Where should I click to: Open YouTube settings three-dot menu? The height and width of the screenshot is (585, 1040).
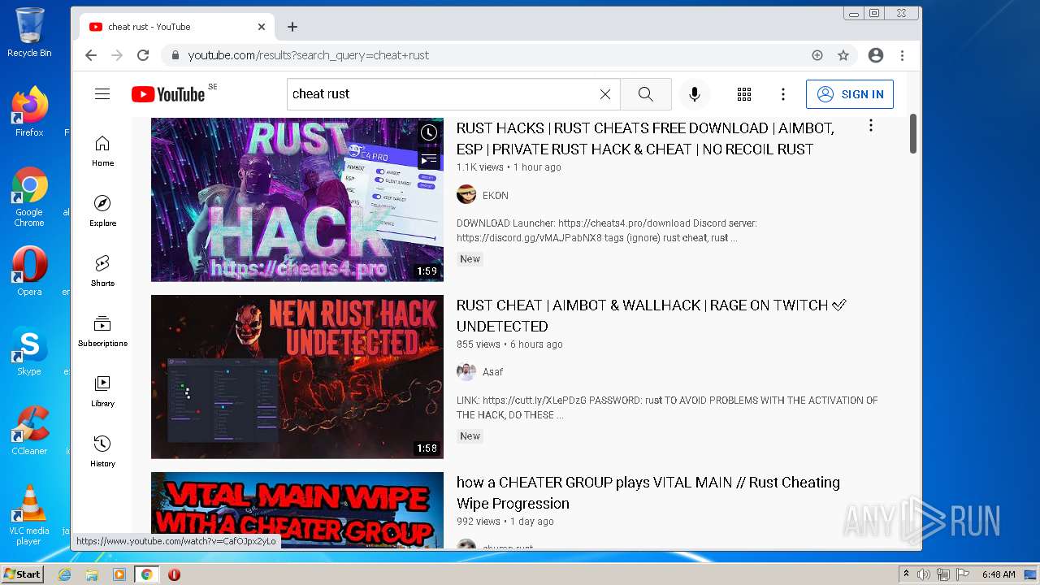point(783,94)
